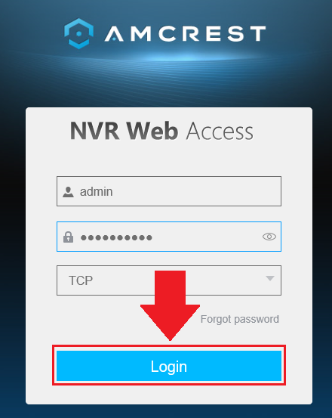This screenshot has width=332, height=418.
Task: Click the Amcrest hexagon logo icon
Action: pos(78,33)
